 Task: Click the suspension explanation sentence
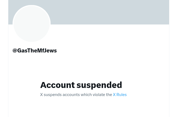(x=76, y=95)
